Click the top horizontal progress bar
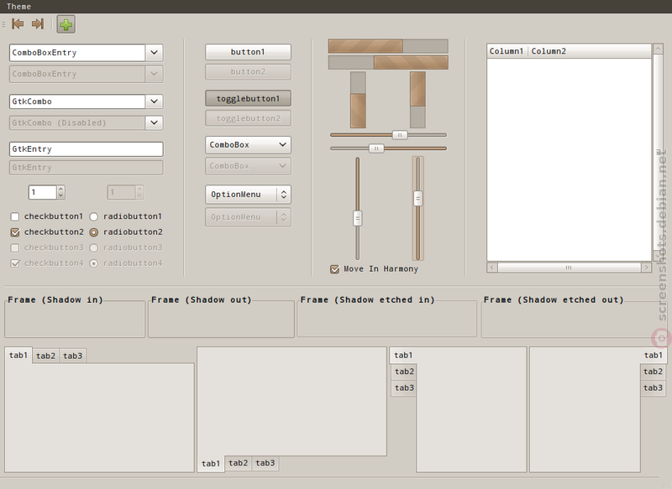672x489 pixels. [x=388, y=46]
